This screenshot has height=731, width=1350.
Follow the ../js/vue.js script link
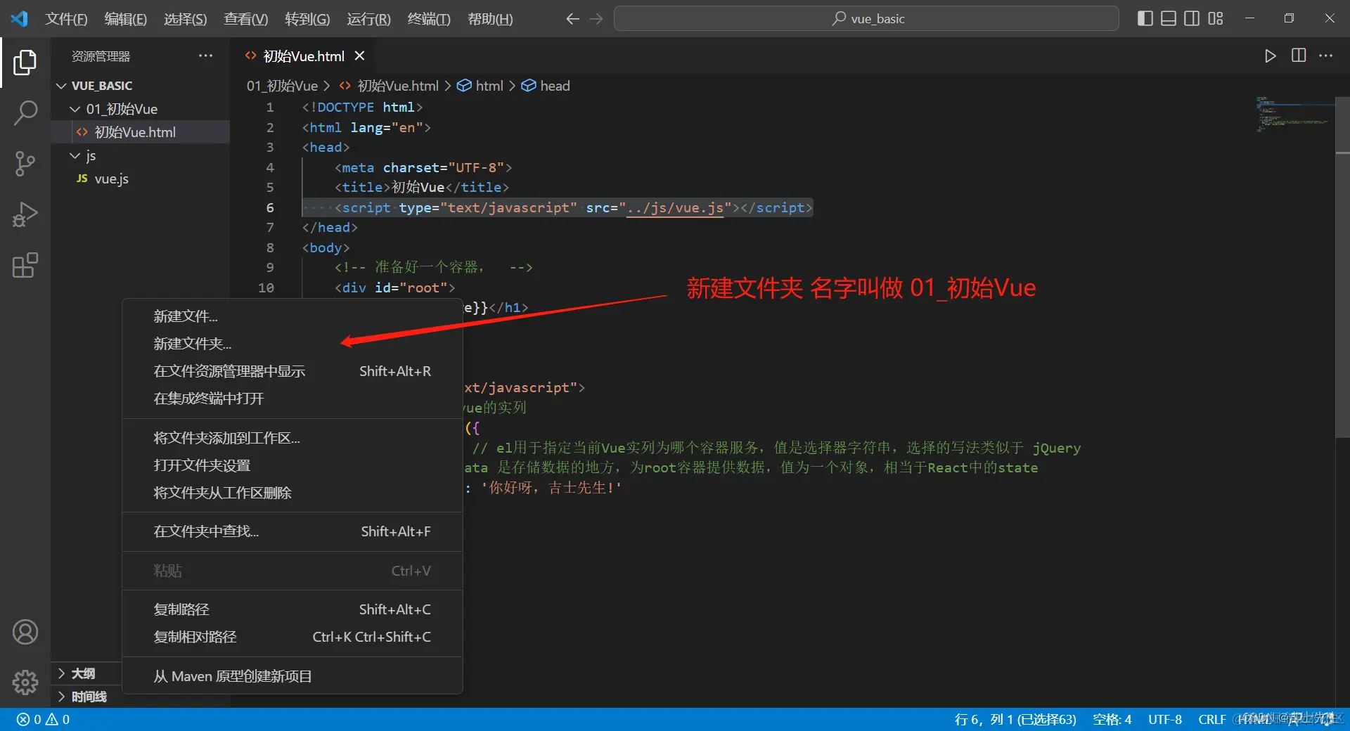point(674,207)
